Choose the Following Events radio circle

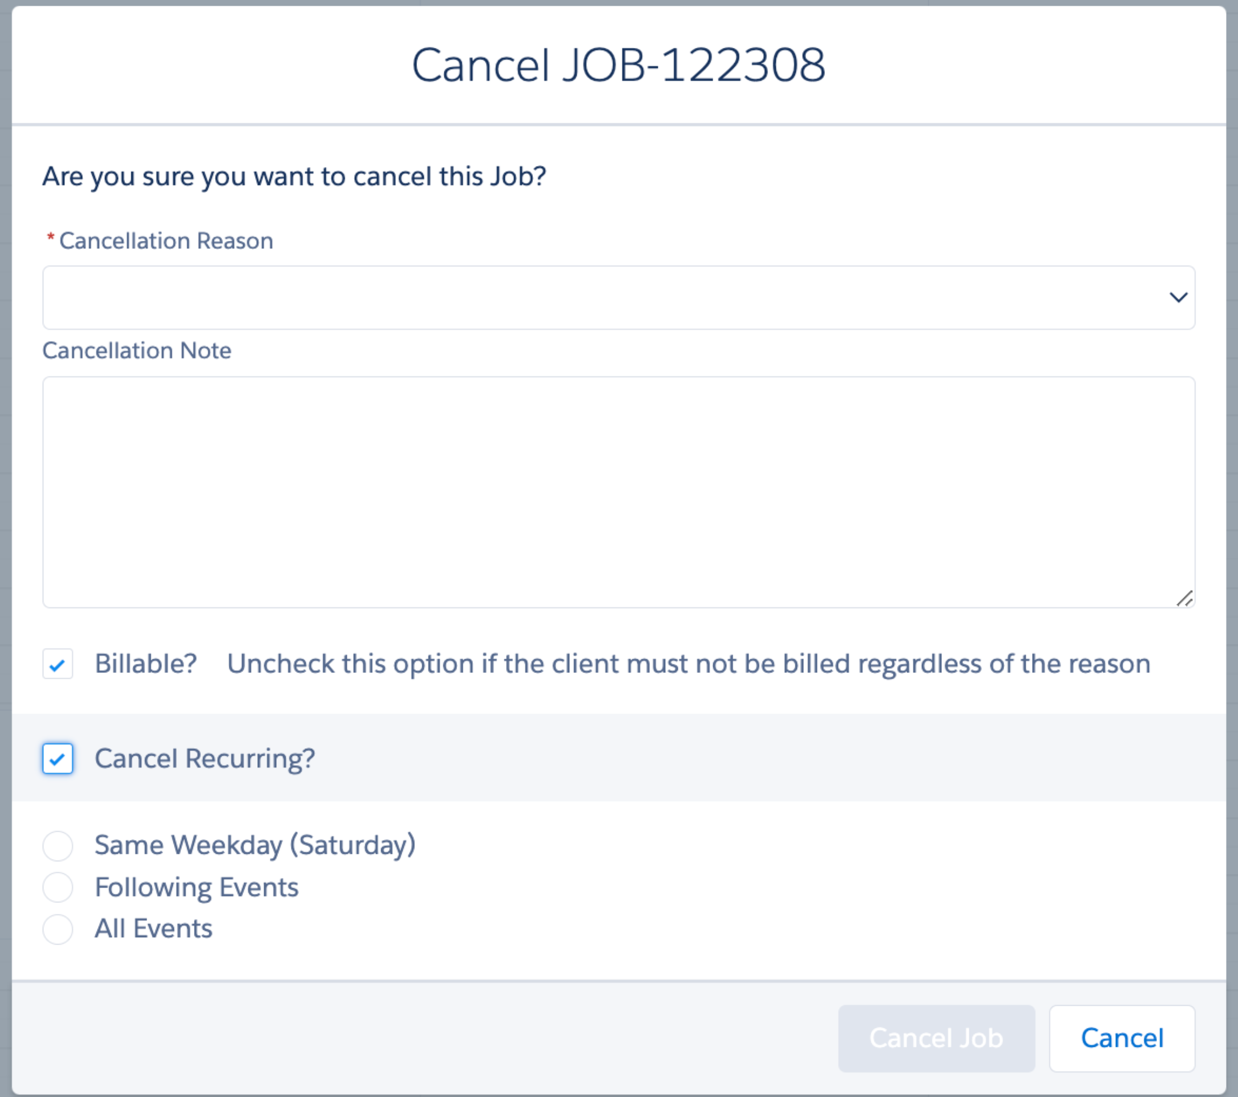tap(58, 888)
